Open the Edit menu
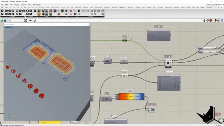The image size is (224, 126). click(7, 5)
